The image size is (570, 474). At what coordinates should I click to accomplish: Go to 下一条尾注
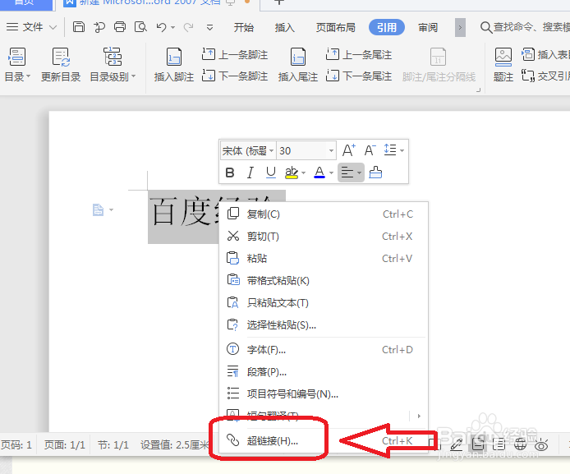tap(359, 76)
